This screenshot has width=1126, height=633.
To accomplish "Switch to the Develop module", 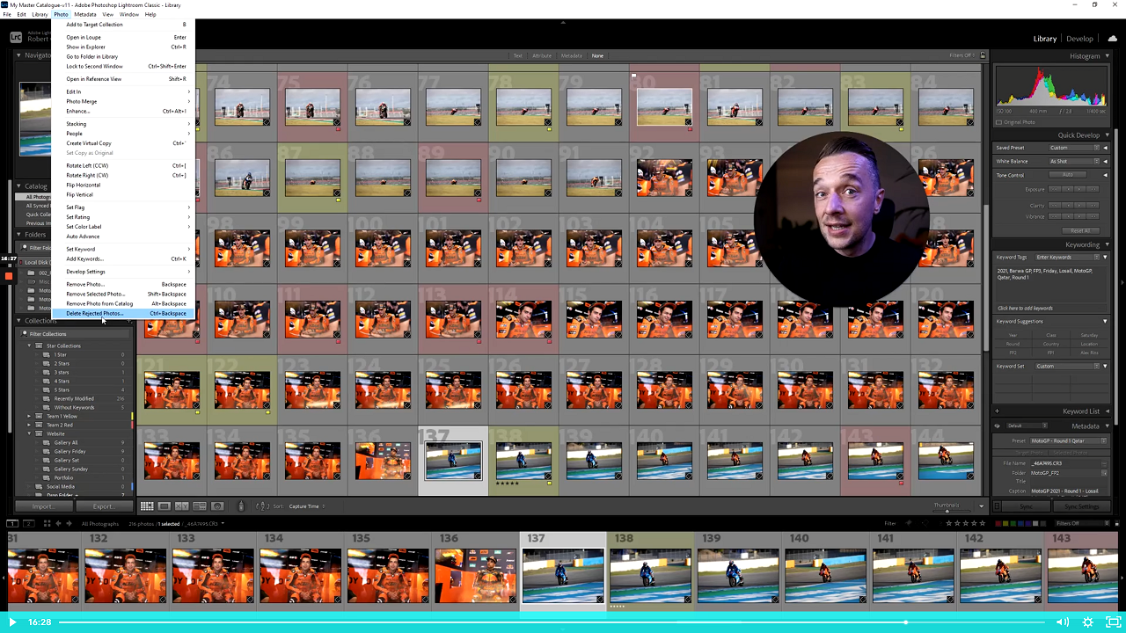I will (1079, 39).
